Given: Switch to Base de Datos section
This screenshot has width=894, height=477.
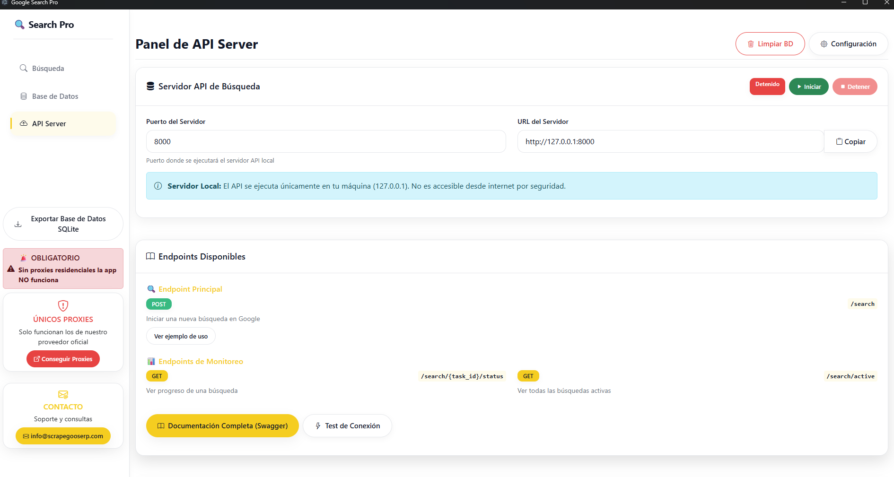Looking at the screenshot, I should pyautogui.click(x=55, y=96).
